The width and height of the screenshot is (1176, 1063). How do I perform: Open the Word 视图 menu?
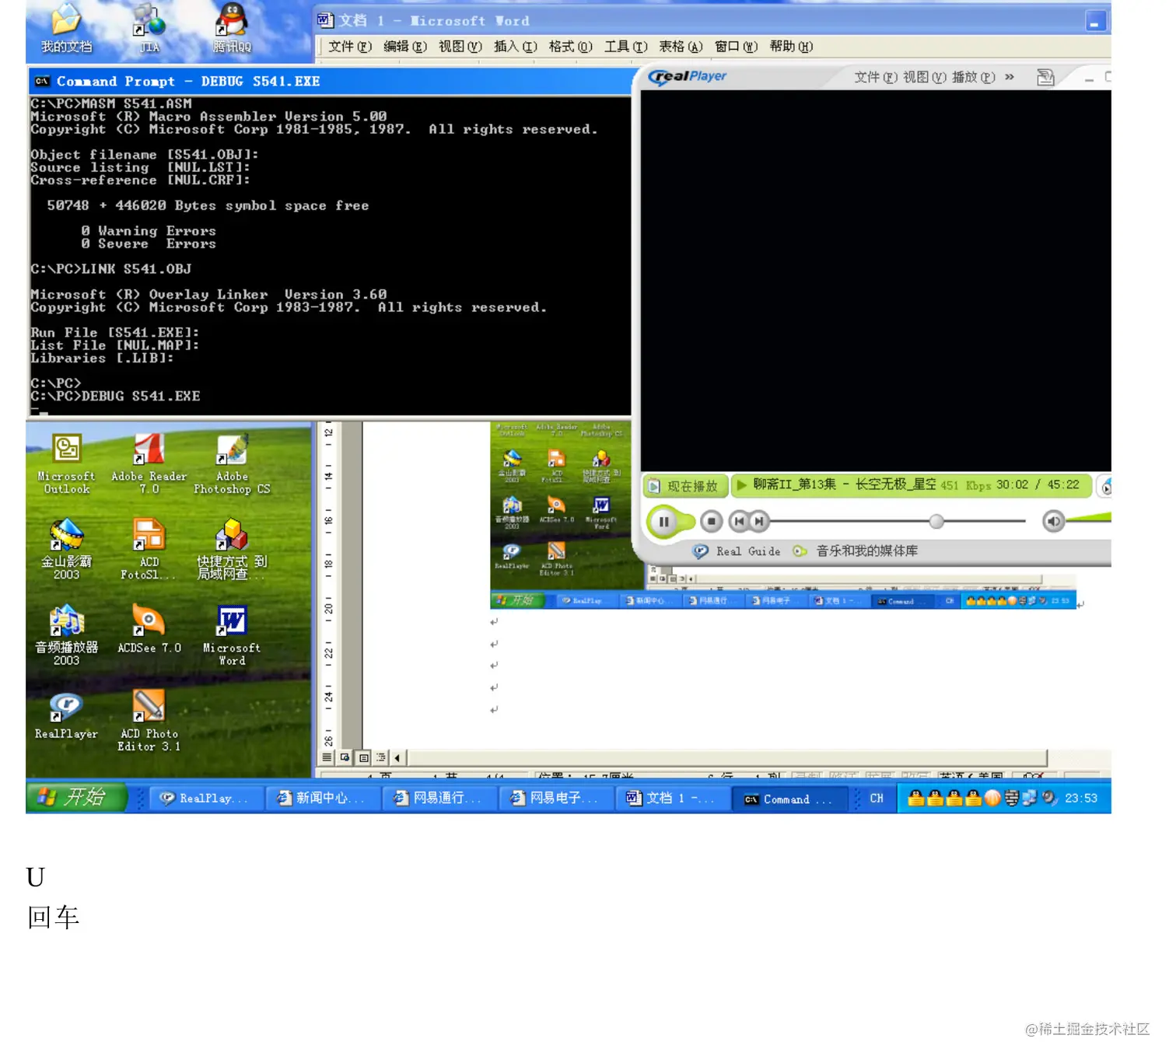tap(460, 47)
